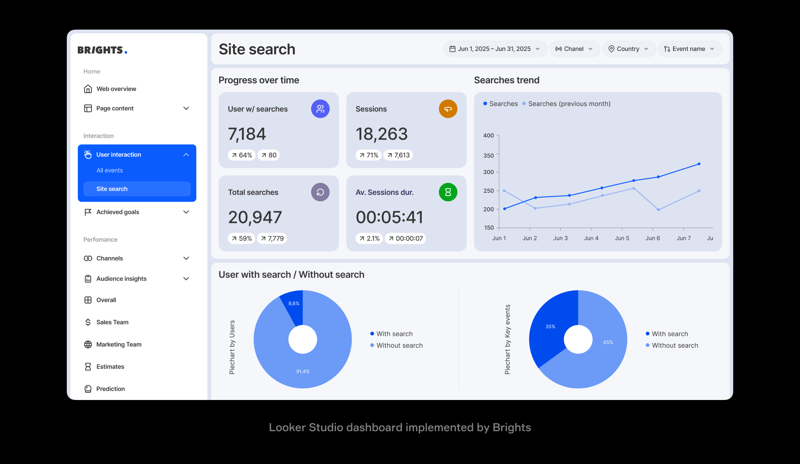This screenshot has height=464, width=800.
Task: Switch to the All events page
Action: pos(109,170)
